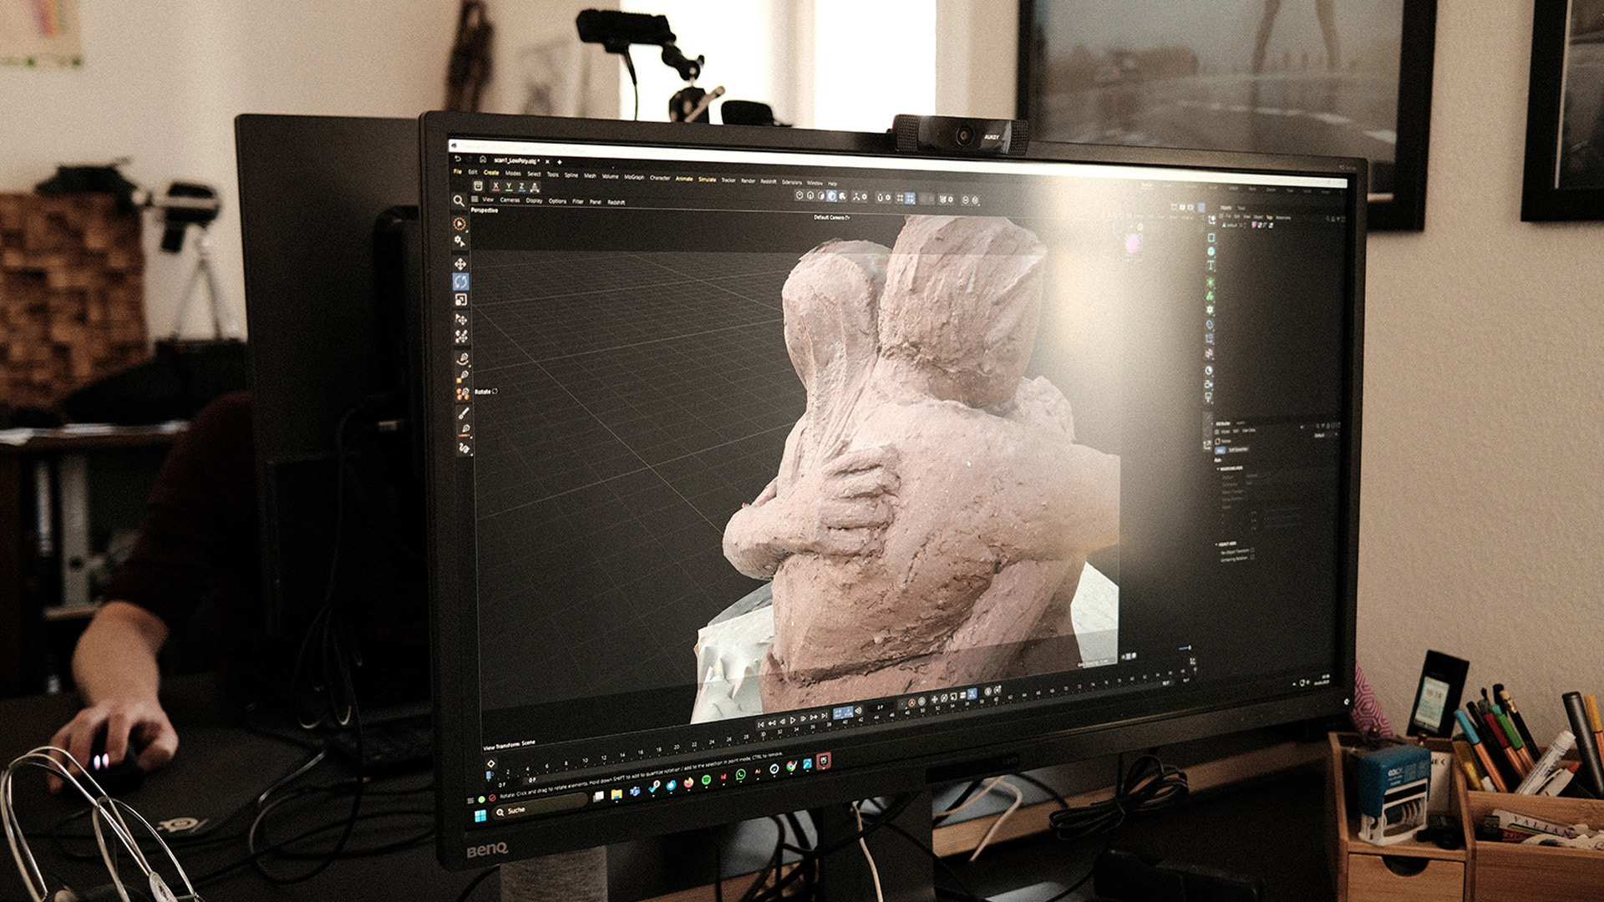Open the MoGraph menu

634,176
